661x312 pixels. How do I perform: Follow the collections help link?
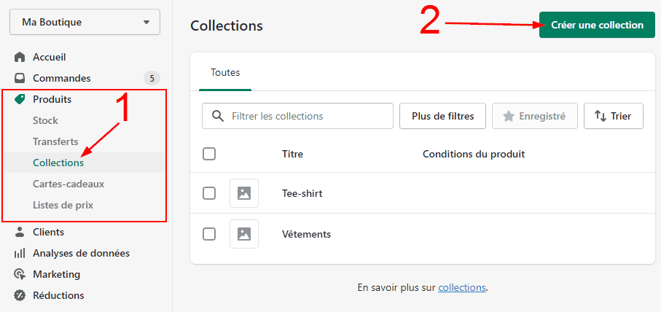pyautogui.click(x=461, y=287)
